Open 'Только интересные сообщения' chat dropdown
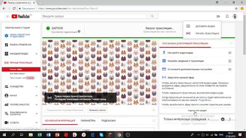246x138 pixels. 186,119
